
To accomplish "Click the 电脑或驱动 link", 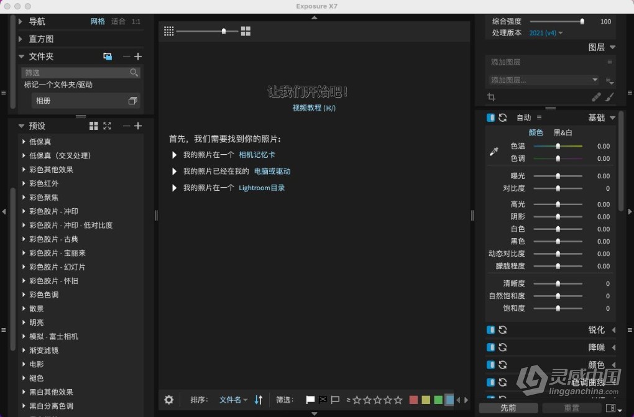I will (x=272, y=171).
